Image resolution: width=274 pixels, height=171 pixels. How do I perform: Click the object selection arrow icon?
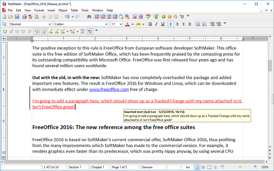click(x=4, y=24)
